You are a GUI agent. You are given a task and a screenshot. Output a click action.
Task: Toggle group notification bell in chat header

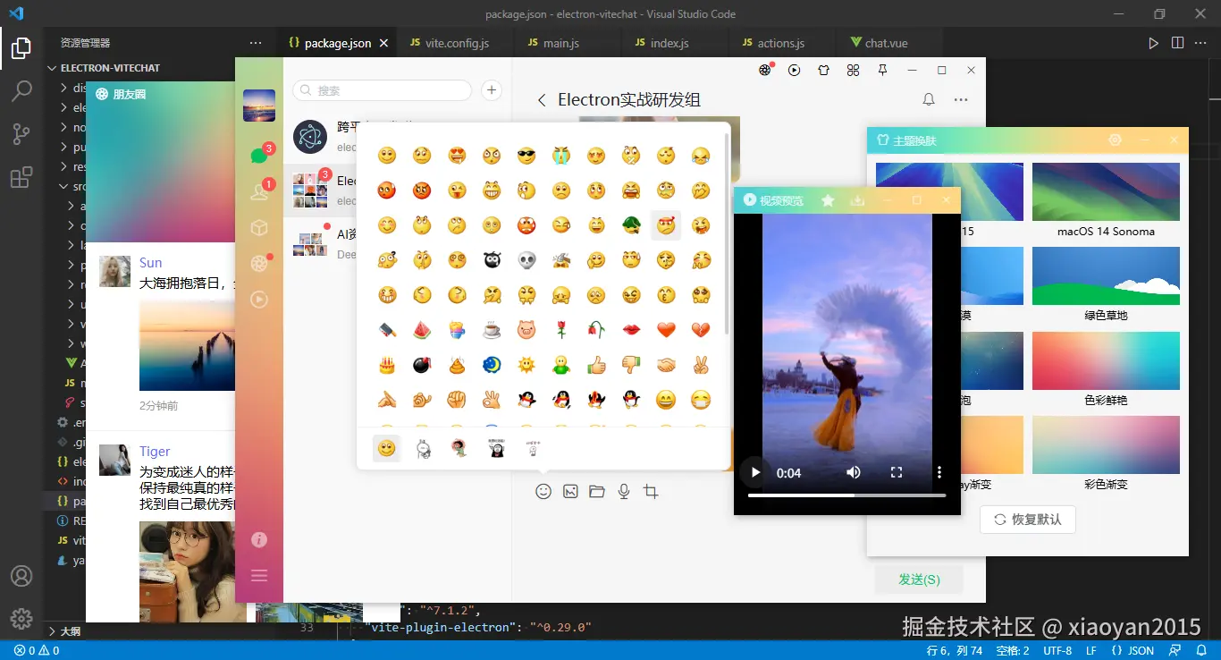coord(929,100)
